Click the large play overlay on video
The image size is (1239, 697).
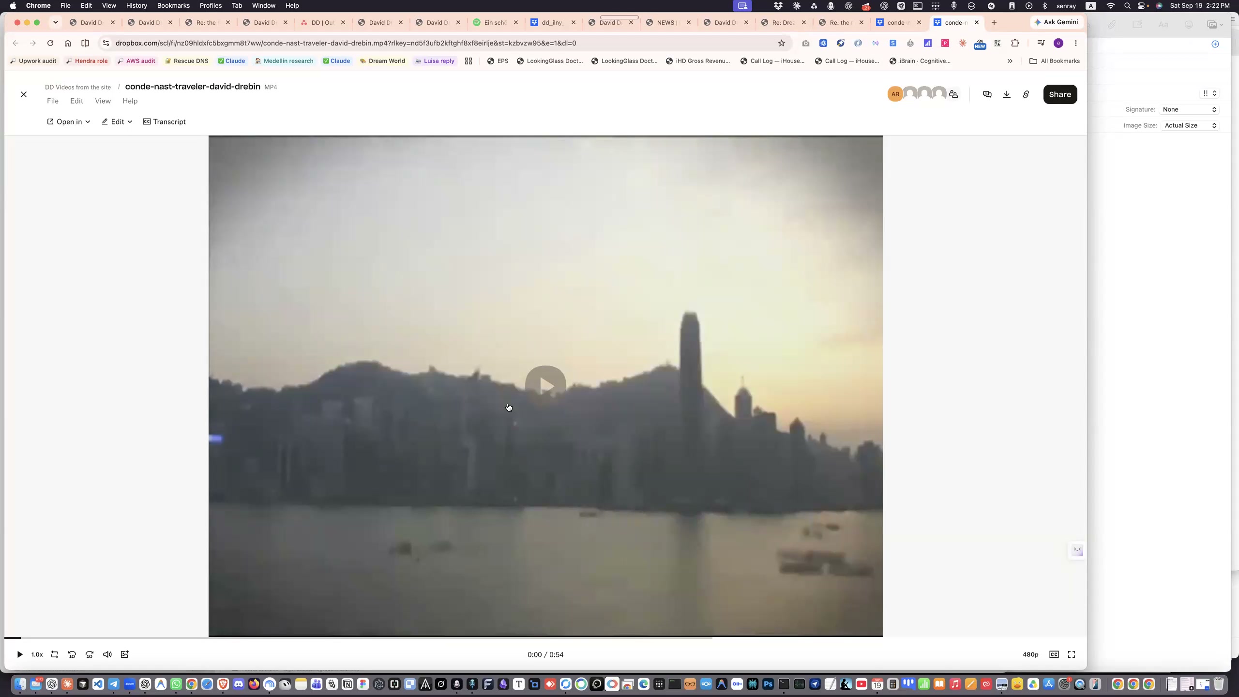(545, 386)
